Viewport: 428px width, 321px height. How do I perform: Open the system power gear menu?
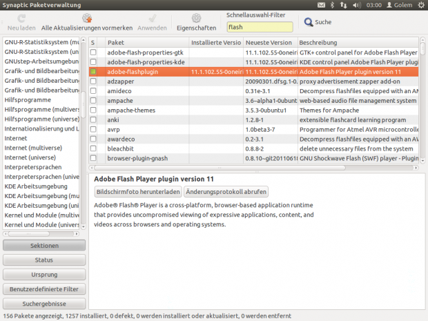[x=421, y=5]
